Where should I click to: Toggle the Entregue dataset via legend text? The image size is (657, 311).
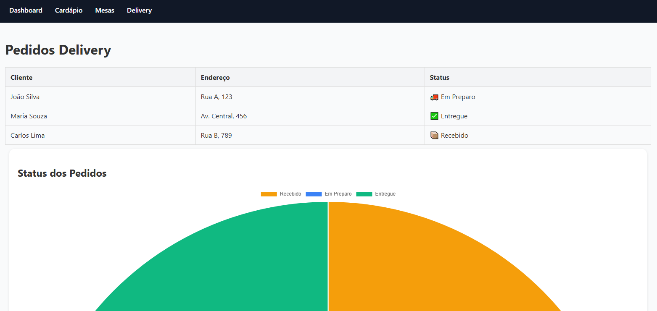point(385,194)
